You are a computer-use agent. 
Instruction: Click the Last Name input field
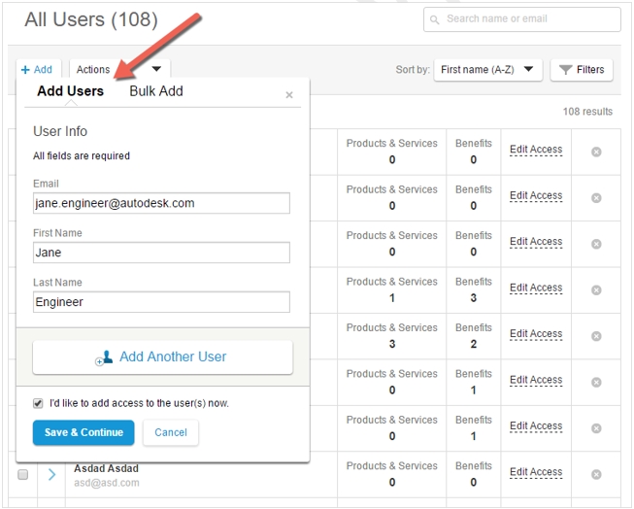[x=161, y=302]
